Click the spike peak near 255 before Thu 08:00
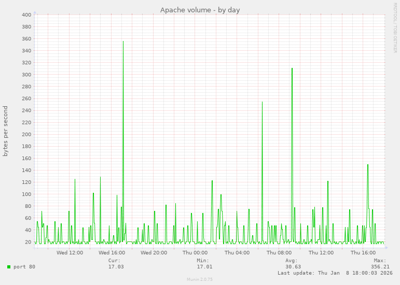 (x=262, y=102)
